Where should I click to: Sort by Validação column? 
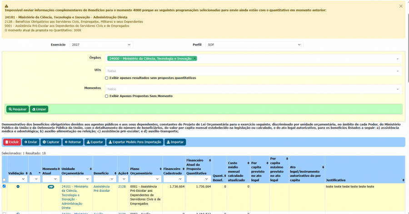(26, 173)
